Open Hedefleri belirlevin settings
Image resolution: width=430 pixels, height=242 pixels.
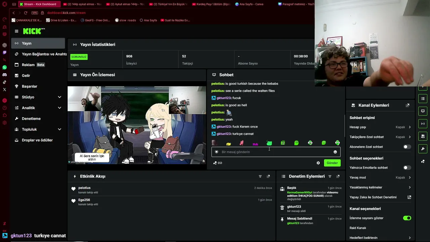pyautogui.click(x=380, y=238)
